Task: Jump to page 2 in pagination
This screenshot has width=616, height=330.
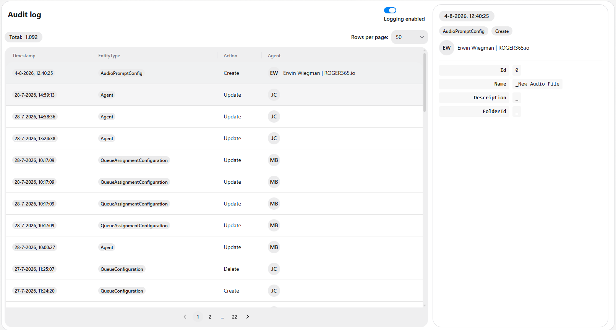Action: click(210, 317)
